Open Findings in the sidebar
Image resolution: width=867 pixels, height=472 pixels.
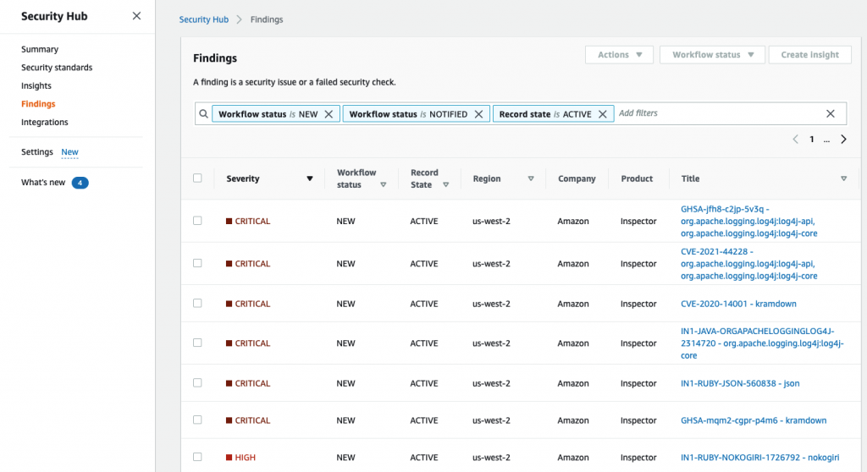click(x=38, y=104)
